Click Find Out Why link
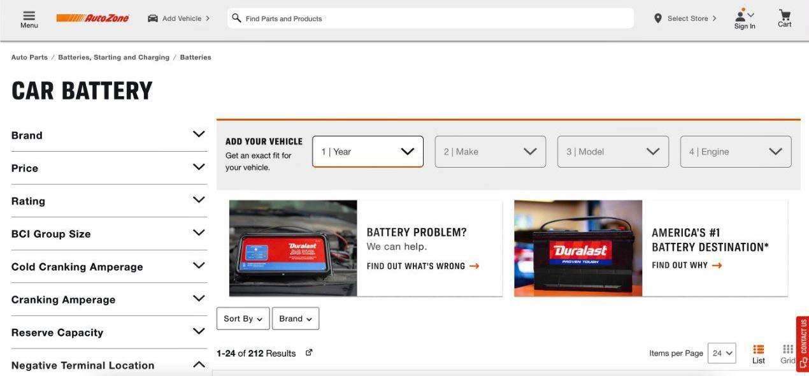Image resolution: width=809 pixels, height=376 pixels. click(x=680, y=265)
